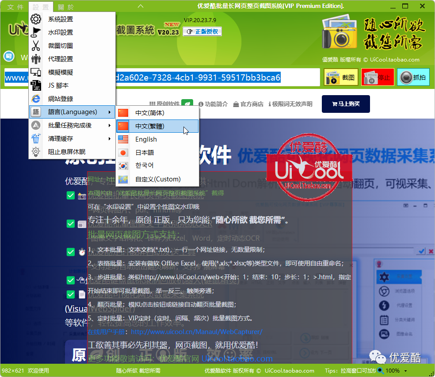The height and width of the screenshot is (377, 435).
Task: Click the US flag beside English
Action: coord(123,139)
